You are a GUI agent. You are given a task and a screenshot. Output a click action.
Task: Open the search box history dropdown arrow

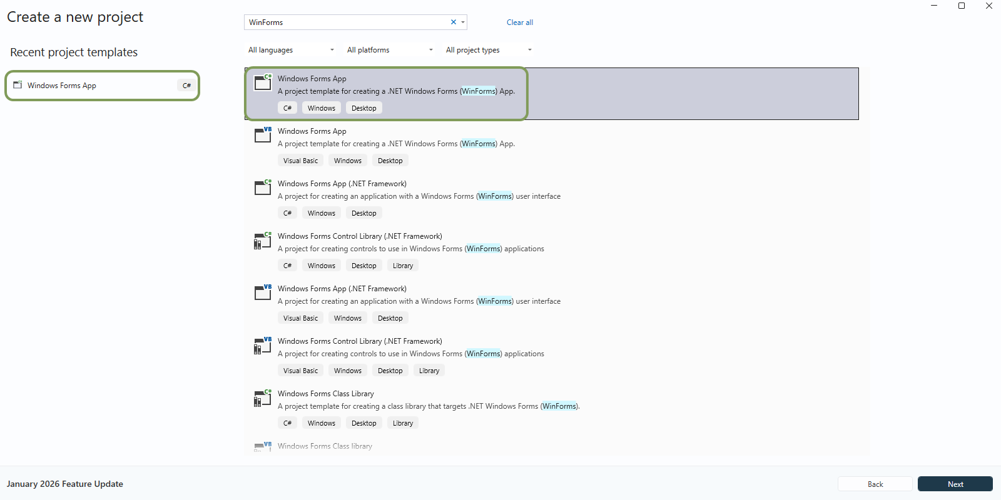click(x=463, y=22)
